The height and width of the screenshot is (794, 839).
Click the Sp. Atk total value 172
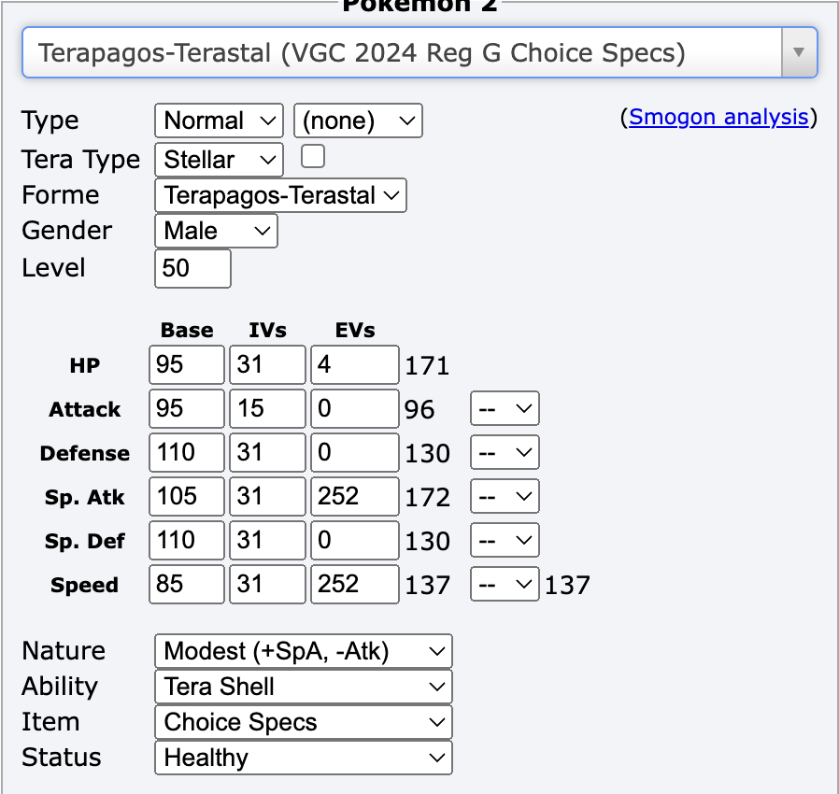click(427, 498)
